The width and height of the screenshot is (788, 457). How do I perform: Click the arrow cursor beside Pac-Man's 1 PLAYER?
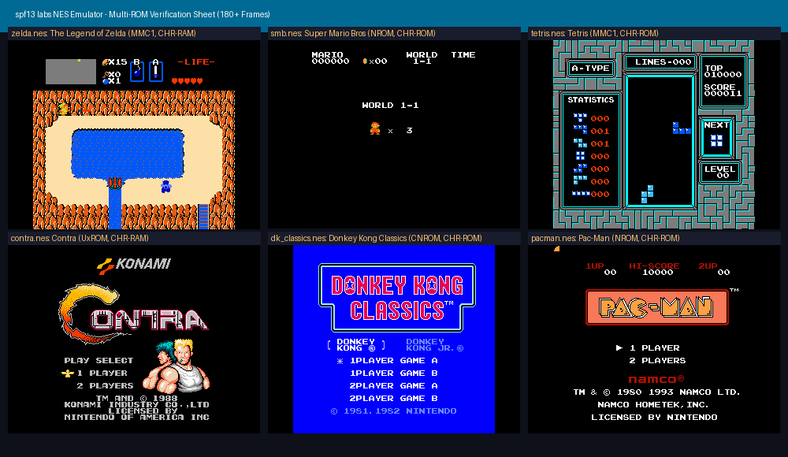619,347
